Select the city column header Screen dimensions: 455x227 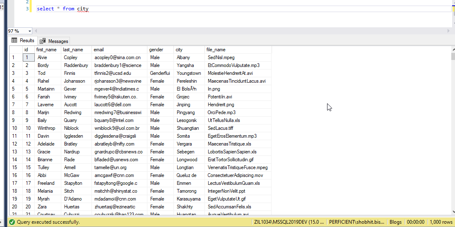pyautogui.click(x=189, y=50)
